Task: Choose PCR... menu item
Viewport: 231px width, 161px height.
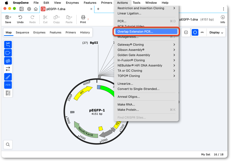Action: [146, 21]
